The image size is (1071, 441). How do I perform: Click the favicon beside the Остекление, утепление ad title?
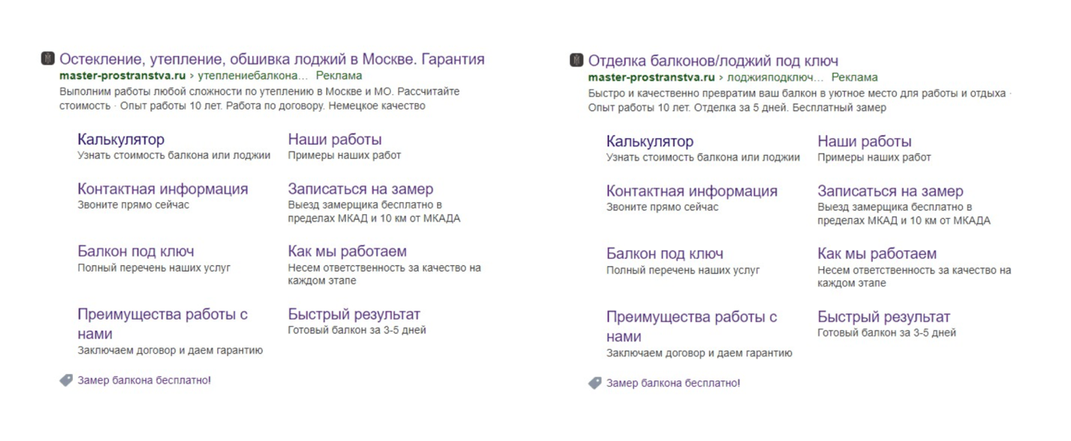coord(48,58)
